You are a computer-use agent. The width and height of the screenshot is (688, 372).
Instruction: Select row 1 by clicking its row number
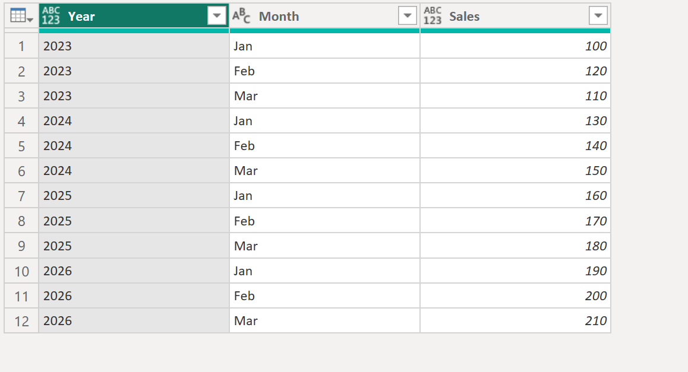tap(21, 46)
